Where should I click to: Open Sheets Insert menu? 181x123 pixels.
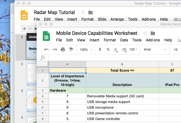(x=94, y=40)
